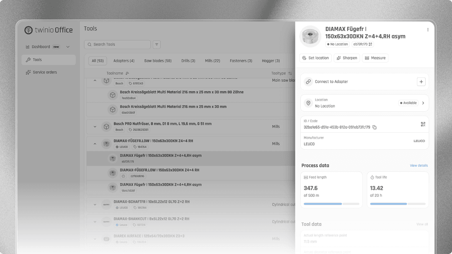Click DIAMAX-FÜGEFR.LOW group thumbnail
This screenshot has height=254, width=452.
pyautogui.click(x=106, y=144)
